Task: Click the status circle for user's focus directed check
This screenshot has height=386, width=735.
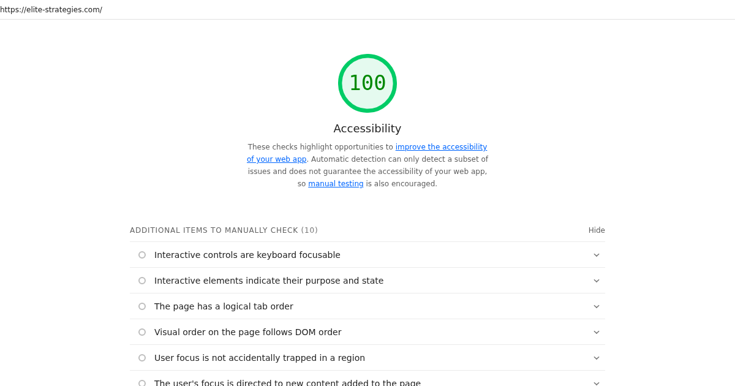Action: point(141,382)
